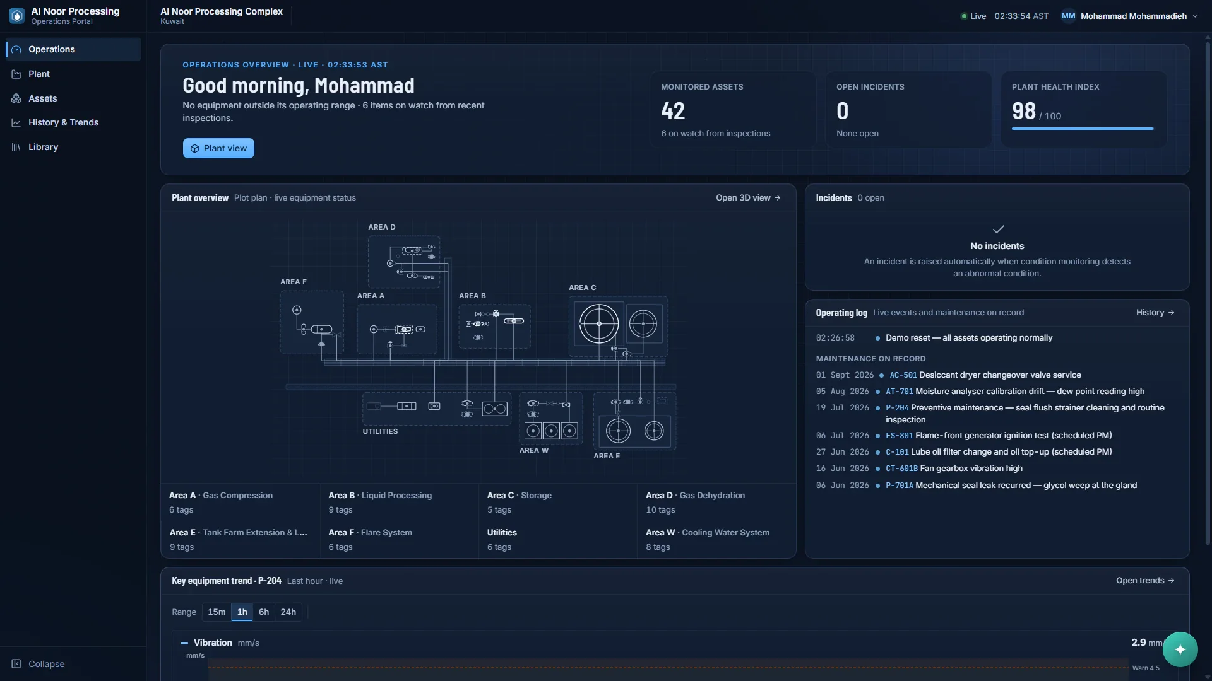Click the MM user avatar badge
The height and width of the screenshot is (681, 1212).
coord(1068,16)
